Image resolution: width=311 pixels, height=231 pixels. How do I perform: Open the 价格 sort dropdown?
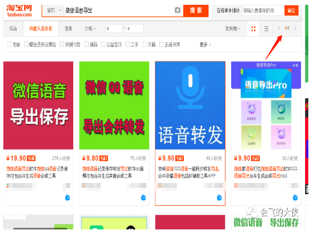(x=90, y=29)
